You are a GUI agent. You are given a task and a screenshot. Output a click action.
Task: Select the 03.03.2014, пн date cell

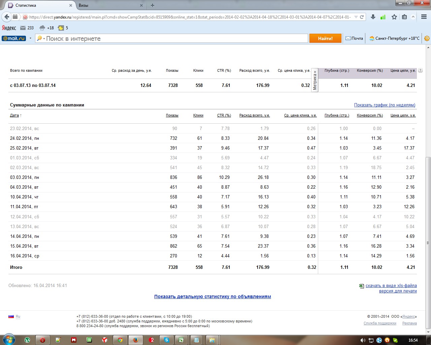click(x=25, y=178)
